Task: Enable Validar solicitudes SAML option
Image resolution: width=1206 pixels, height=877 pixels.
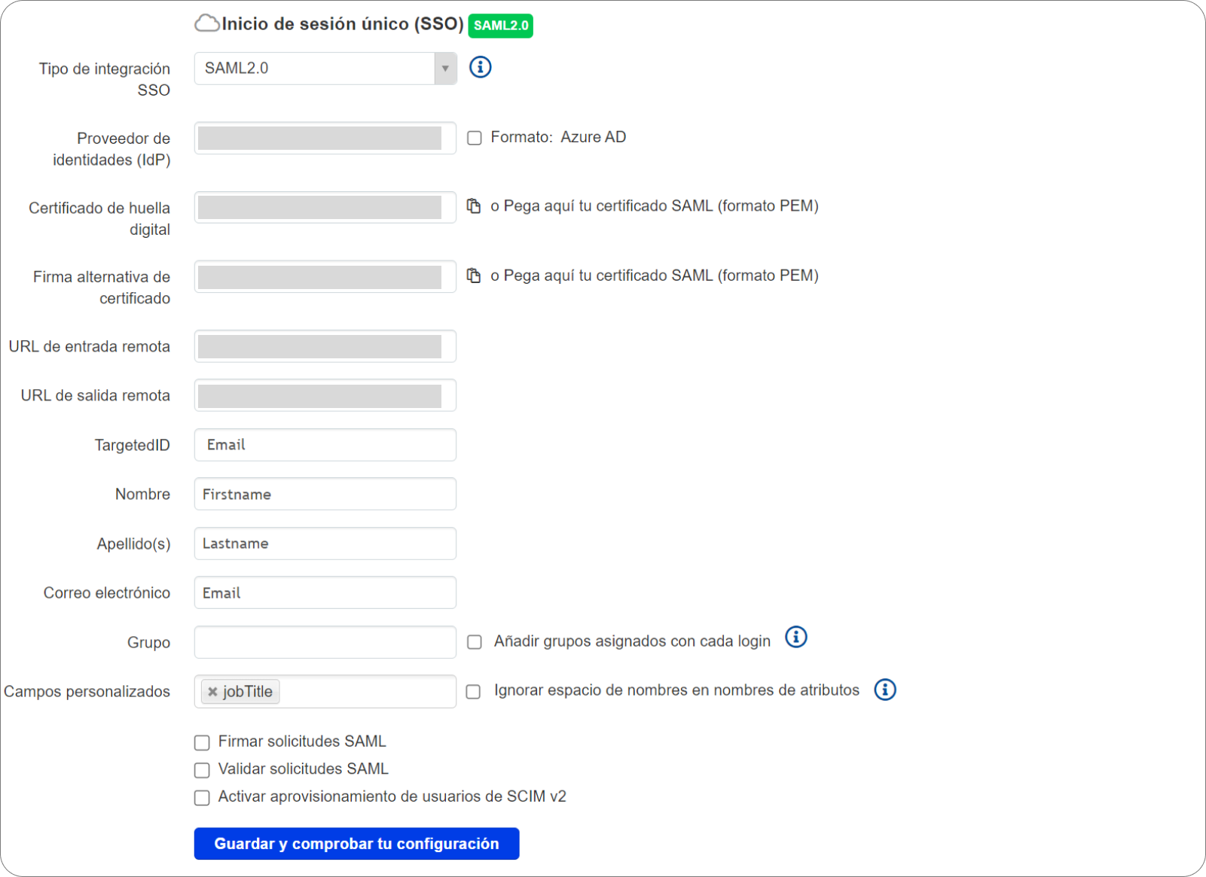Action: pyautogui.click(x=202, y=770)
